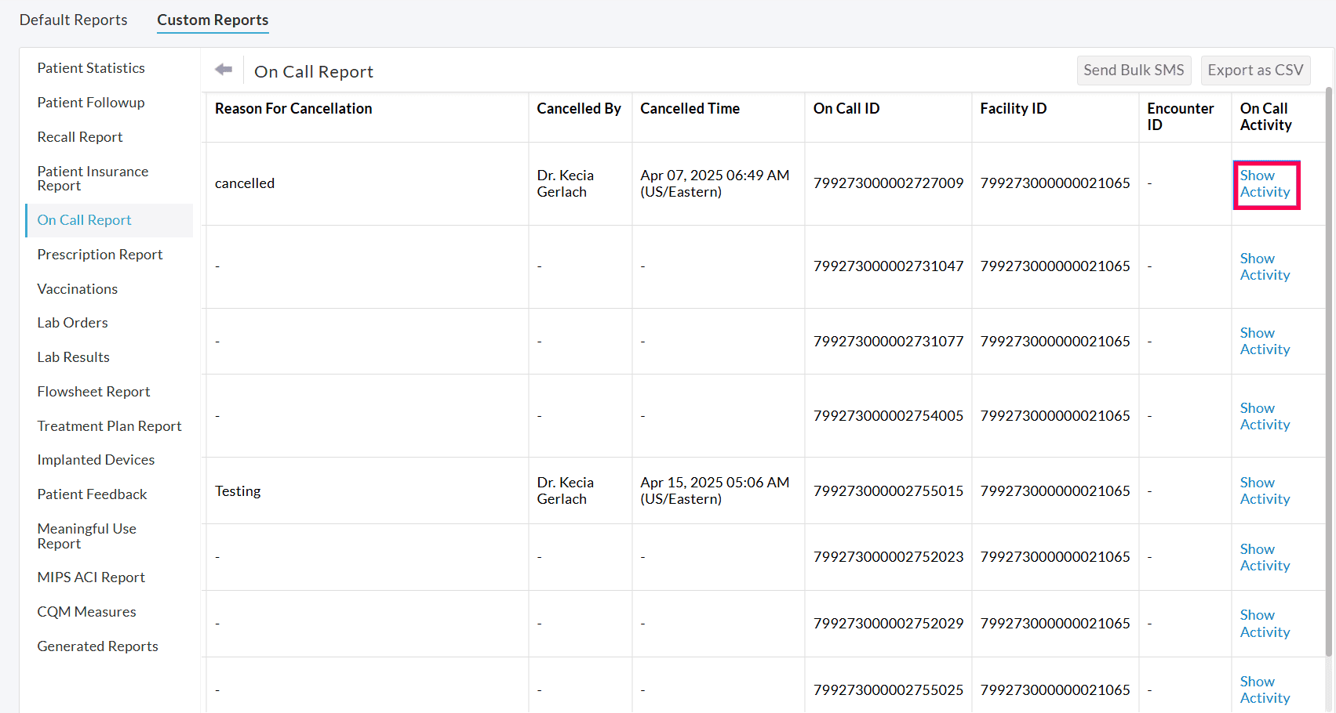Open the Lab Results report
Image resolution: width=1336 pixels, height=713 pixels.
pyautogui.click(x=73, y=356)
